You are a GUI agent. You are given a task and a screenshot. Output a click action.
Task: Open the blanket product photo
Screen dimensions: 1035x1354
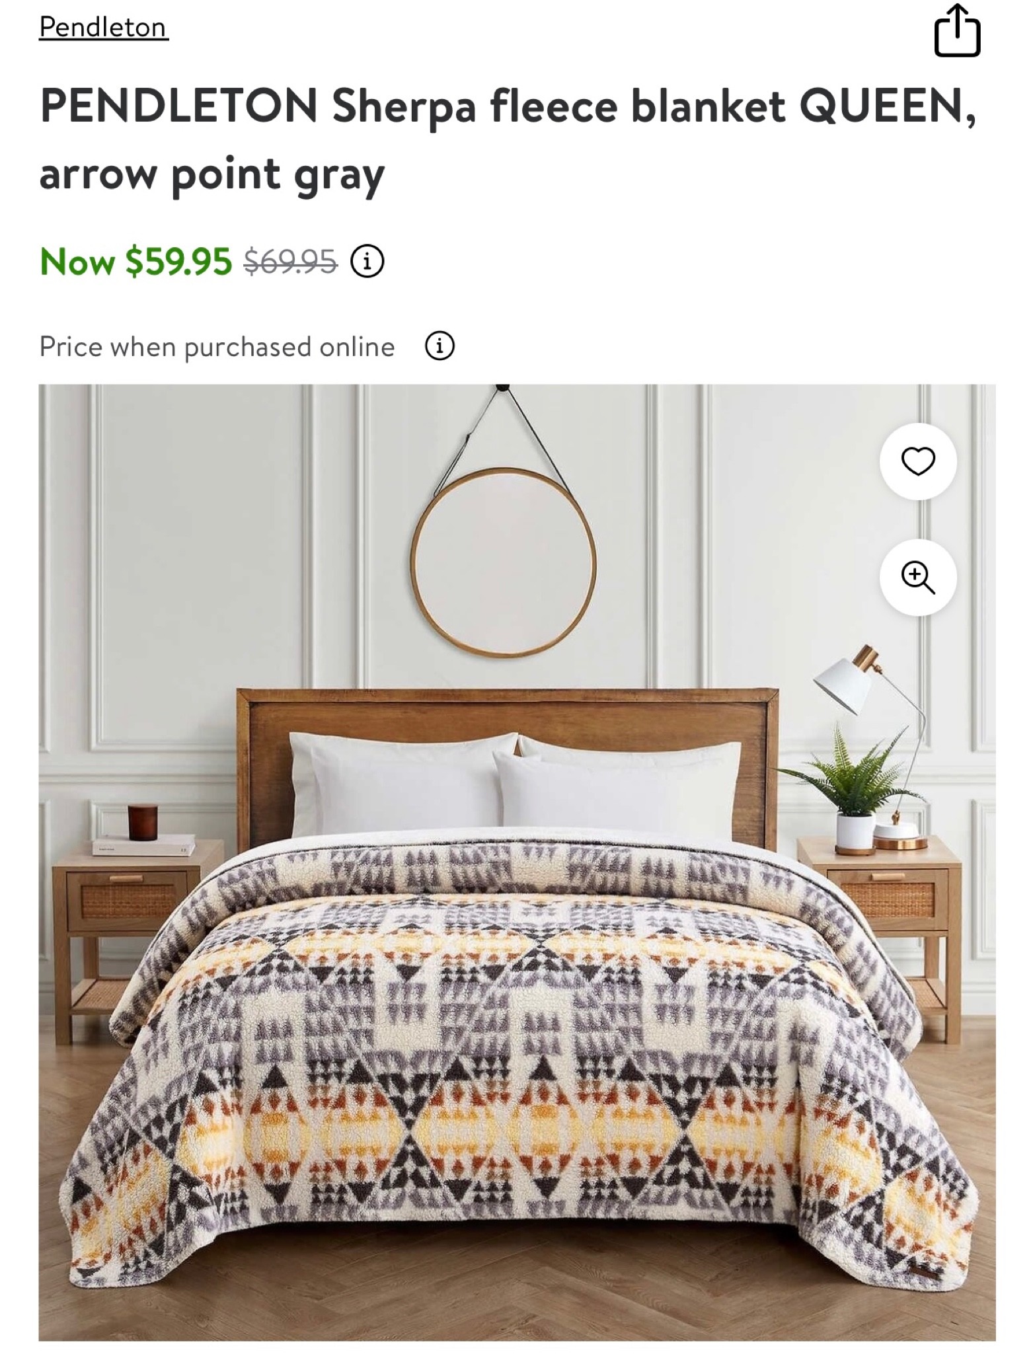[517, 864]
